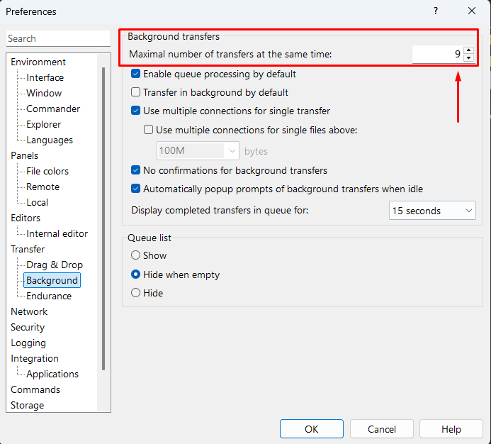Open Drag & Drop preferences page
The height and width of the screenshot is (444, 491).
(55, 265)
